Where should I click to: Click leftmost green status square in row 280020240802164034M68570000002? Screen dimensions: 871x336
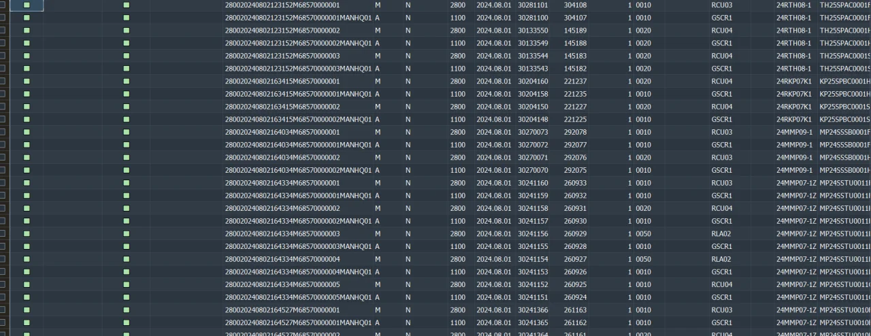click(x=27, y=157)
